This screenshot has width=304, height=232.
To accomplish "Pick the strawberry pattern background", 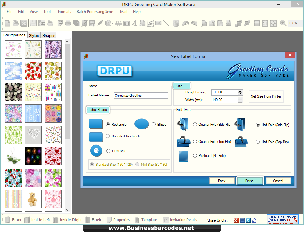I will point(33,71).
